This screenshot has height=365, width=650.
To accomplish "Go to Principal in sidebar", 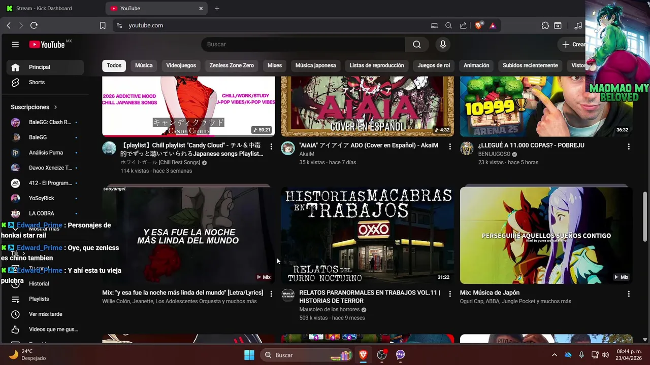I will tap(45, 67).
